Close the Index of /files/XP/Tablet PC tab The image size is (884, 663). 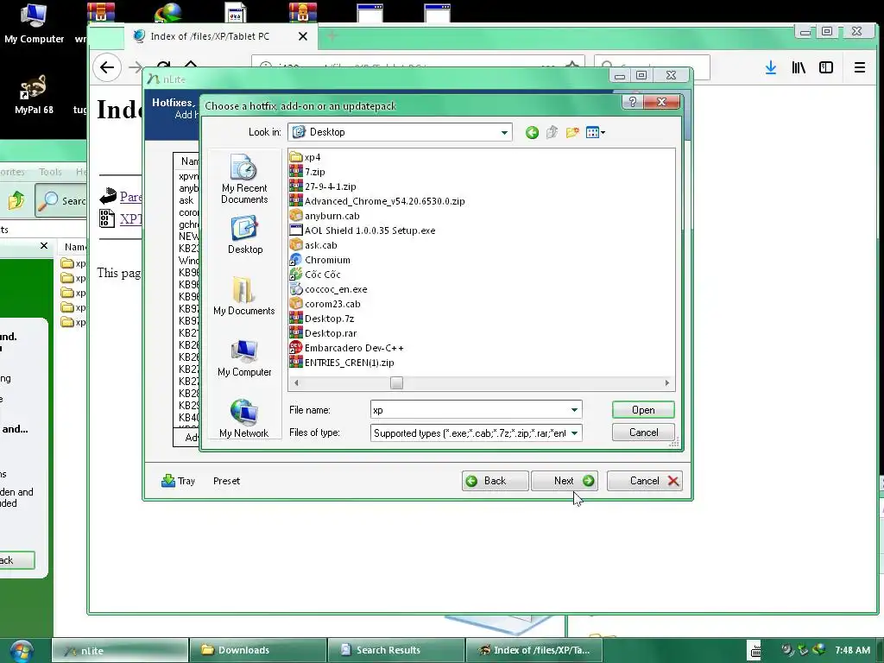click(303, 36)
